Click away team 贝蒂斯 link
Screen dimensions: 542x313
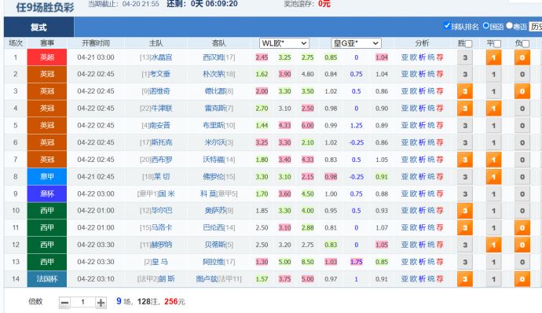click(214, 245)
